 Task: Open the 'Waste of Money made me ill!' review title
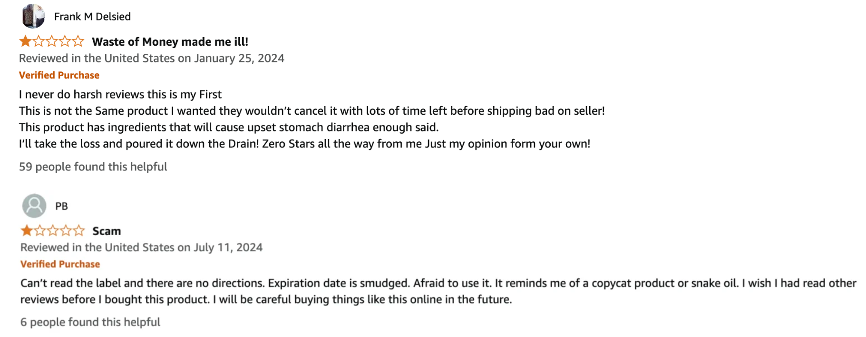170,42
